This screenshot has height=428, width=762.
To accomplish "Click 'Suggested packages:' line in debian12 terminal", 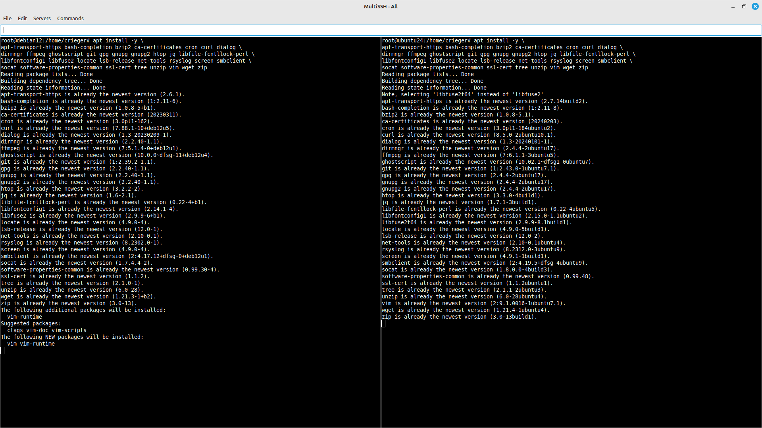I will (x=31, y=323).
